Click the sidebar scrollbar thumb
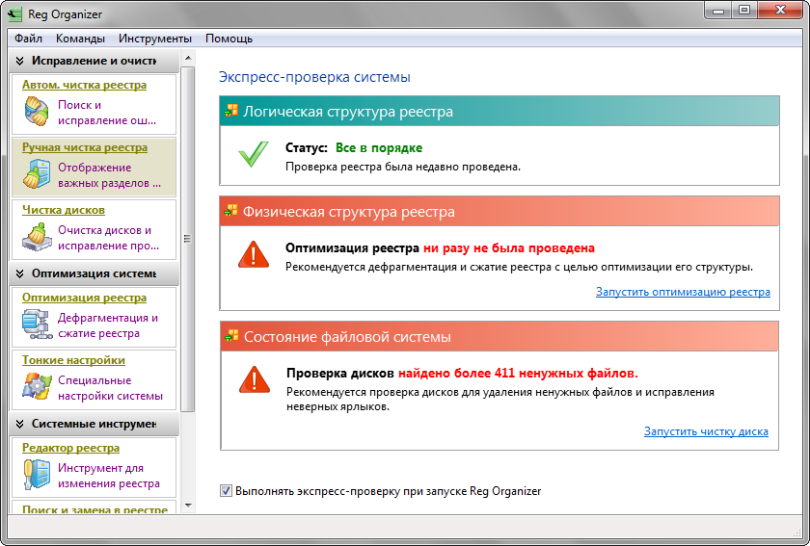The width and height of the screenshot is (810, 546). [188, 239]
